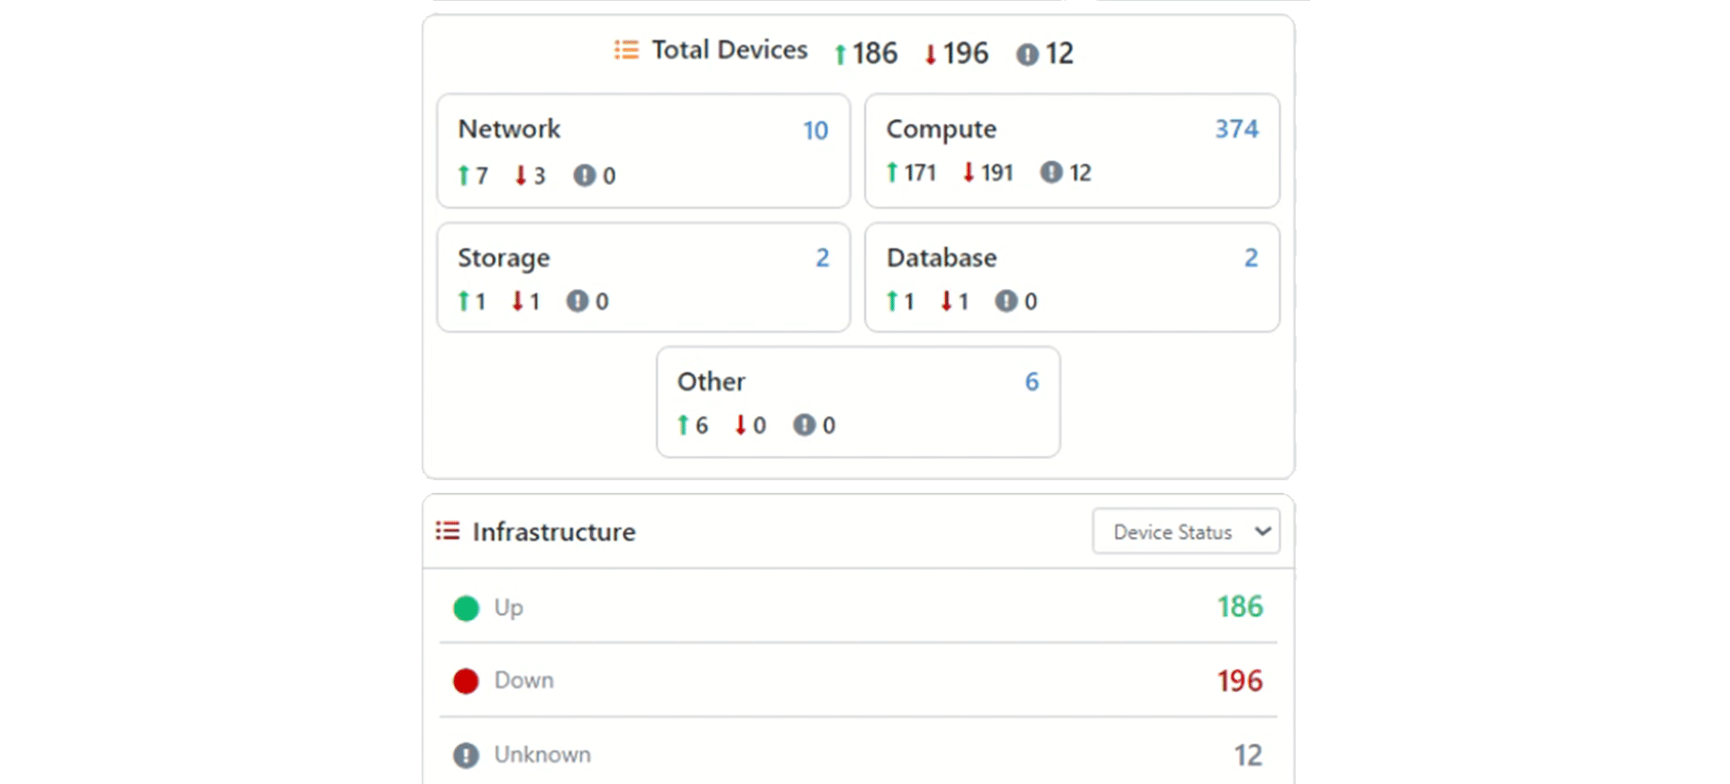Screen dimensions: 1730x784
Task: Click the grey Unknown status icon in Infrastructure
Action: click(x=466, y=755)
